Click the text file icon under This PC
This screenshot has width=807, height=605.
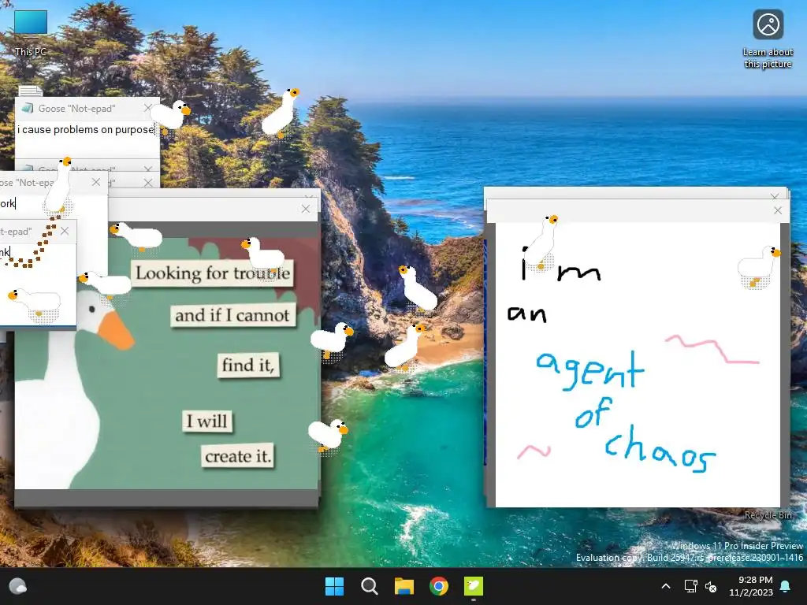point(31,91)
